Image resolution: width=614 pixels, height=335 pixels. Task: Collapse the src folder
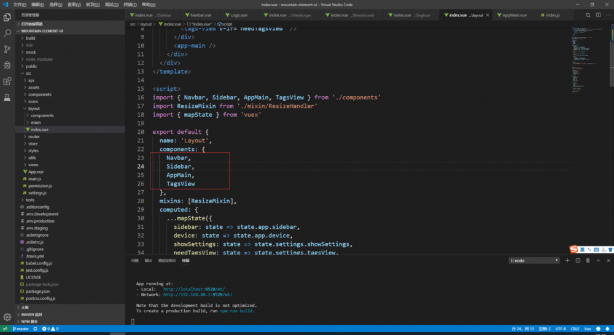tap(28, 73)
